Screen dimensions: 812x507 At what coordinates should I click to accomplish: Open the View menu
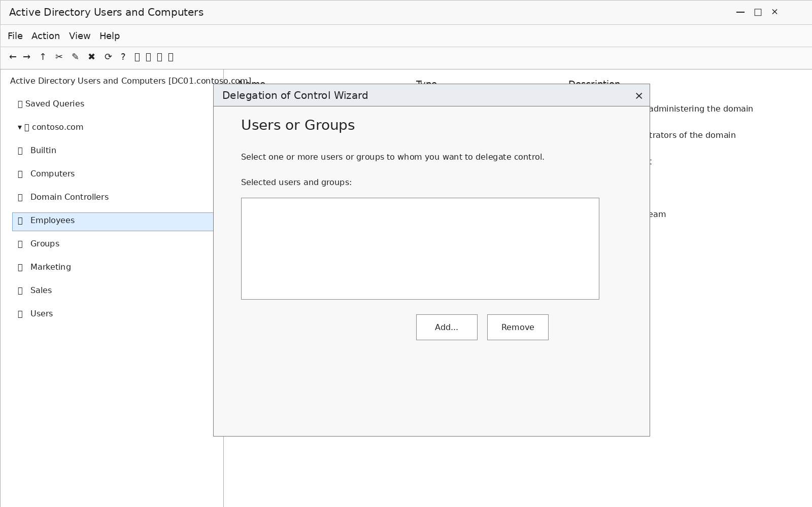(x=80, y=36)
